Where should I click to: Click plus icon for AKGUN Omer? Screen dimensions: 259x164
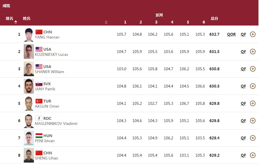tap(253, 103)
